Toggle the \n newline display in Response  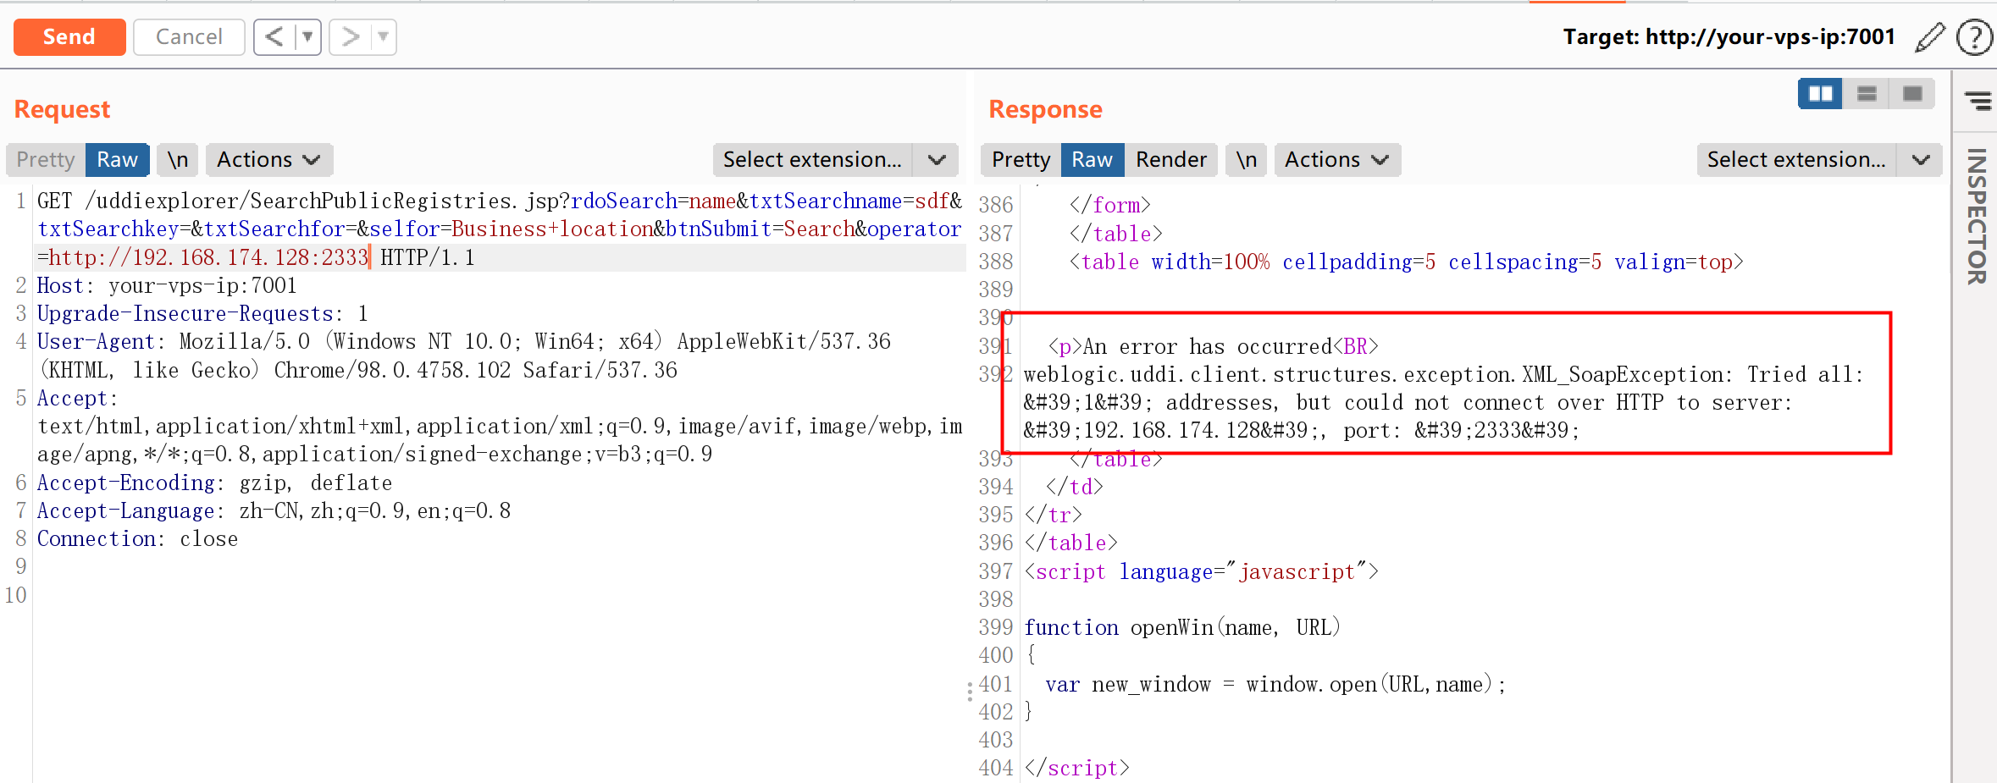(1246, 160)
